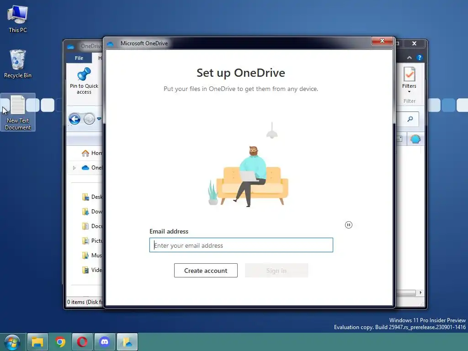This screenshot has width=468, height=351.
Task: Click the Email address input field
Action: (241, 245)
